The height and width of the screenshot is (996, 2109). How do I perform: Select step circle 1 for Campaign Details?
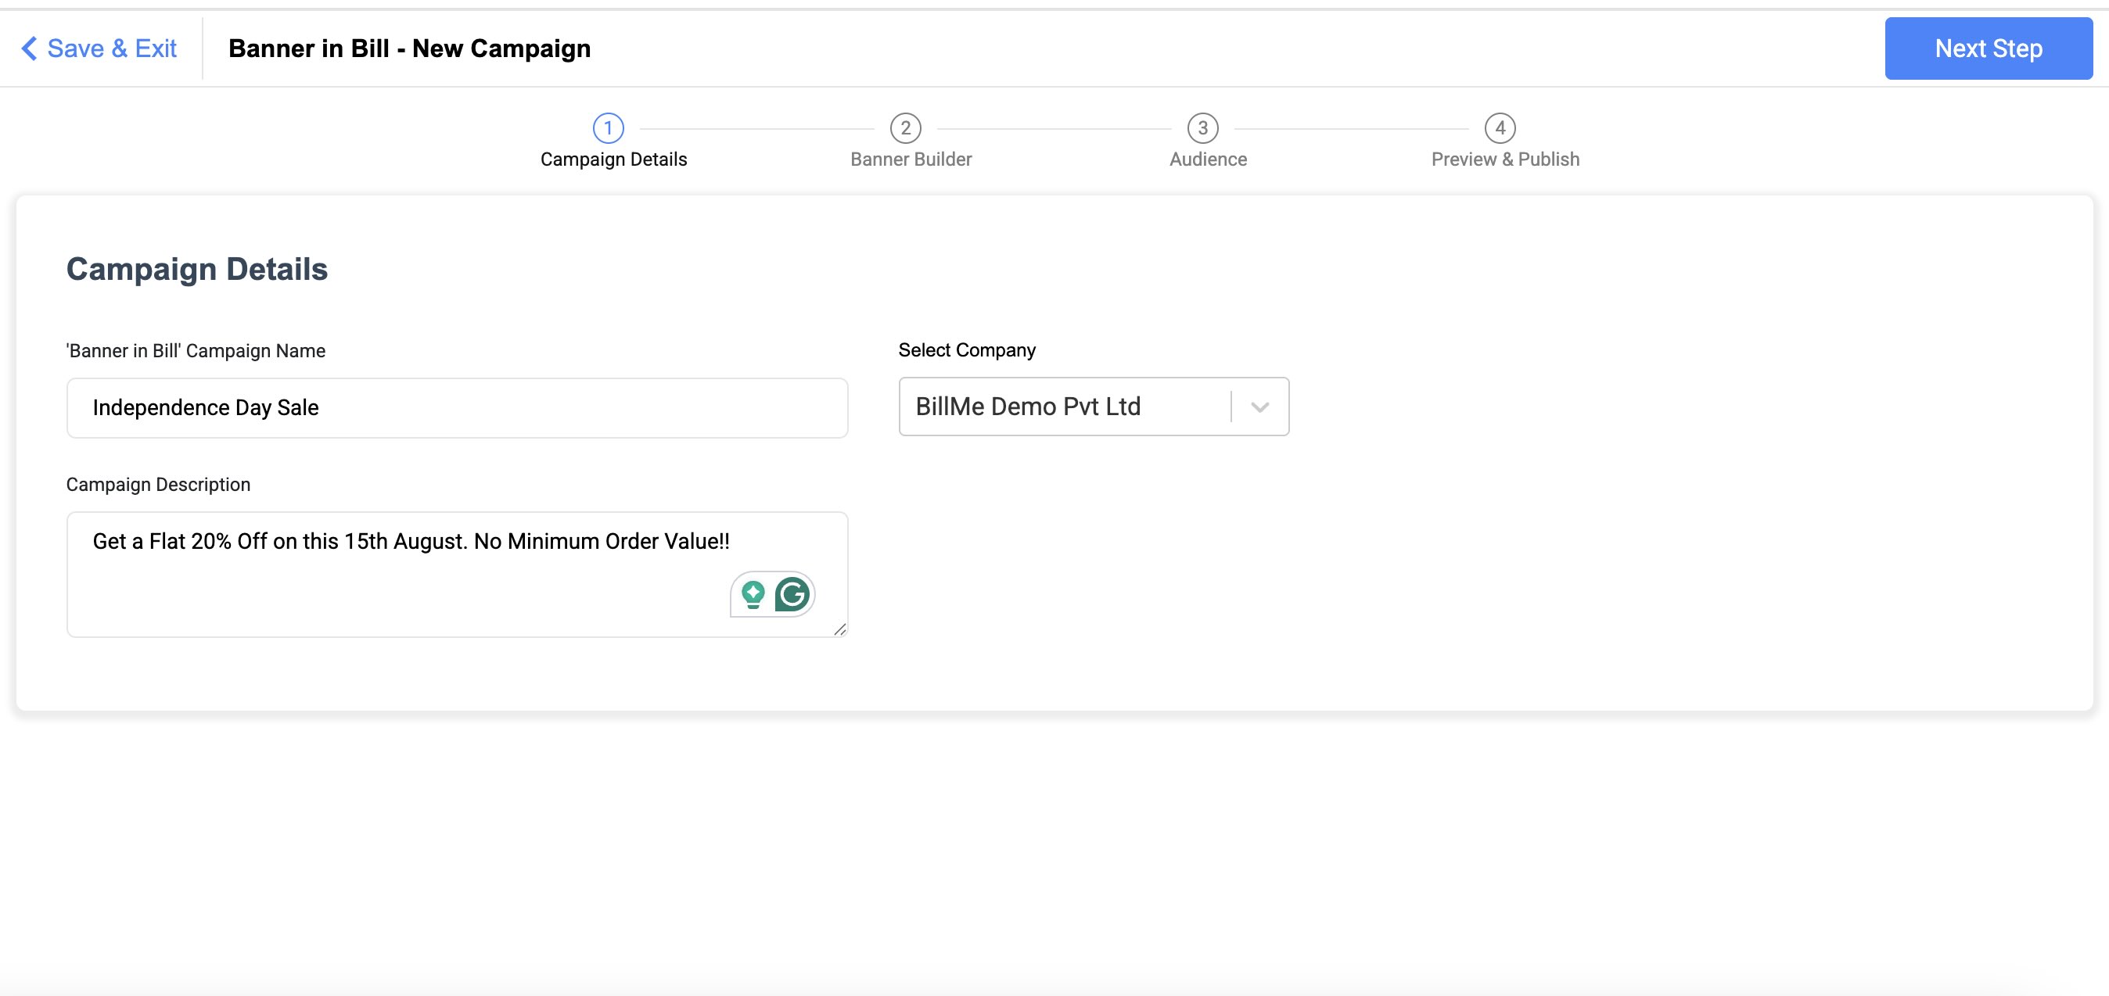(x=609, y=127)
